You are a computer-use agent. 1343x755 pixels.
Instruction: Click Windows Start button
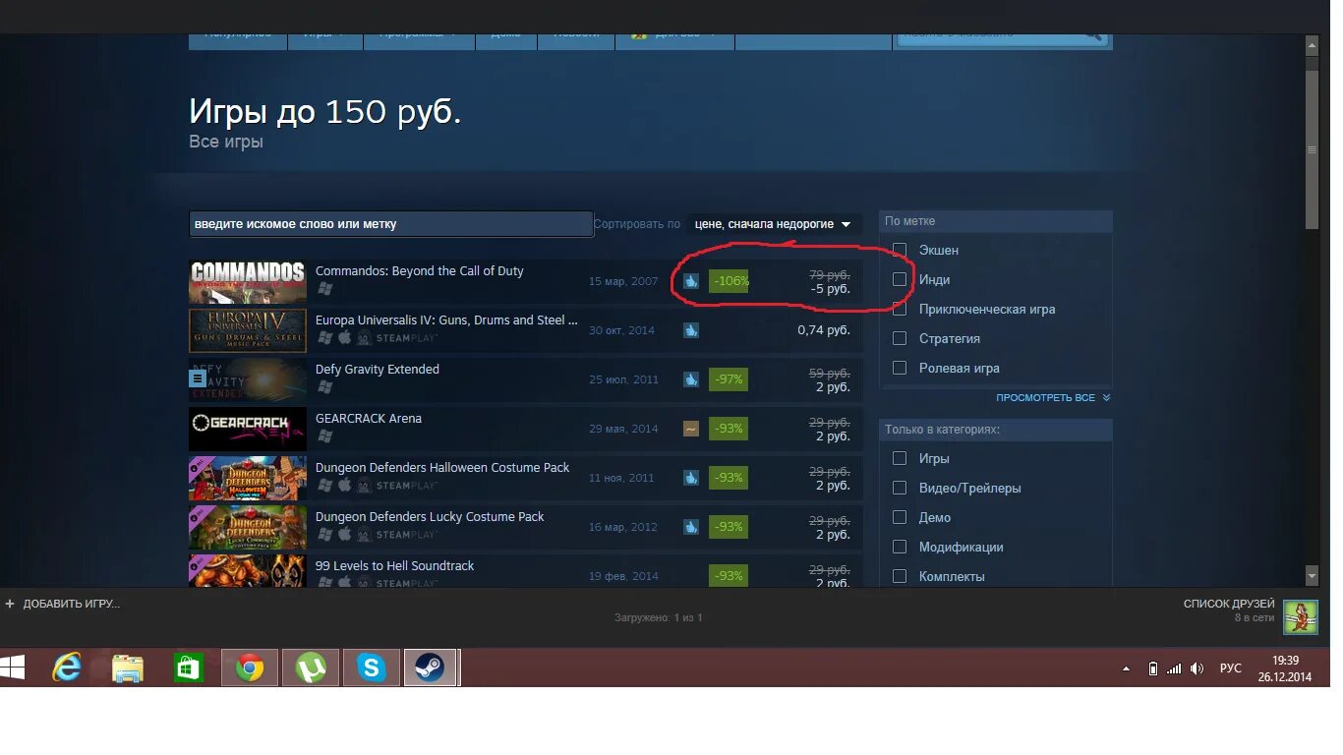point(13,668)
